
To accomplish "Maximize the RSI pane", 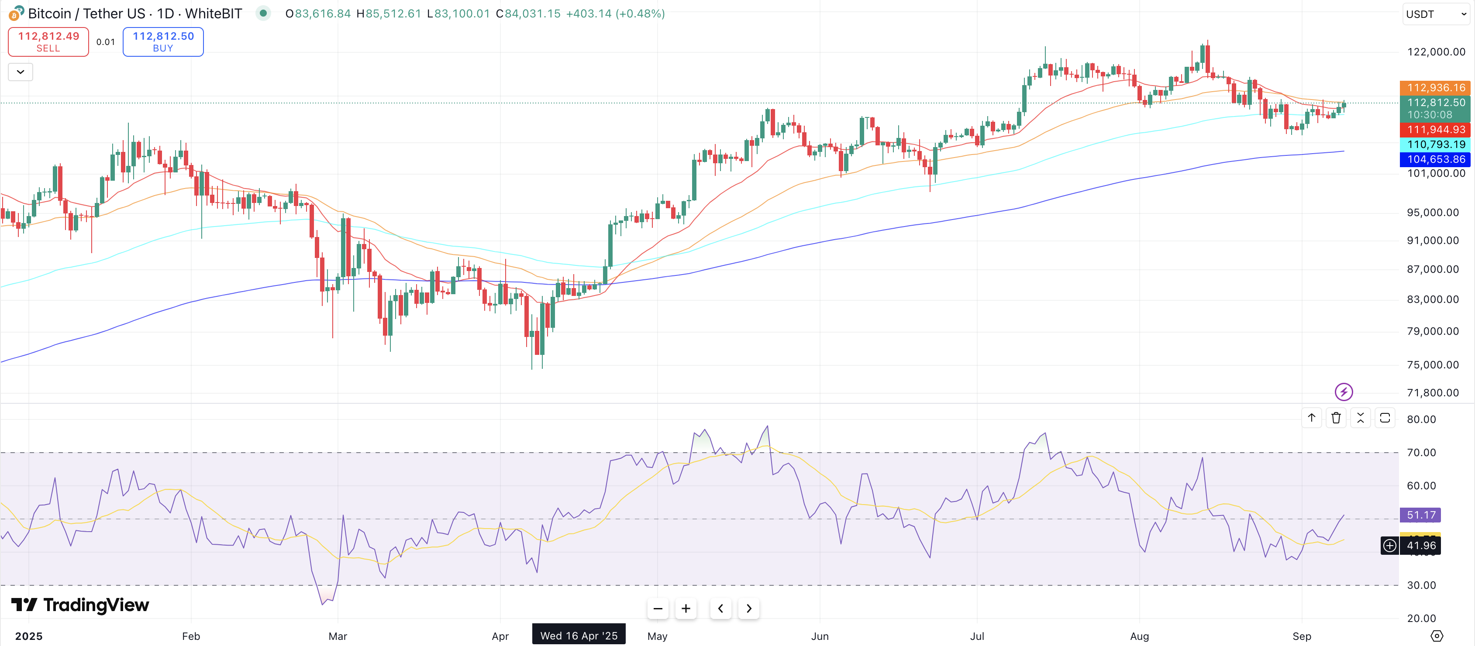I will click(x=1385, y=418).
